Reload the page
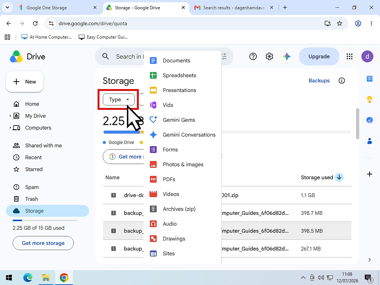Image resolution: width=380 pixels, height=285 pixels. pos(35,23)
